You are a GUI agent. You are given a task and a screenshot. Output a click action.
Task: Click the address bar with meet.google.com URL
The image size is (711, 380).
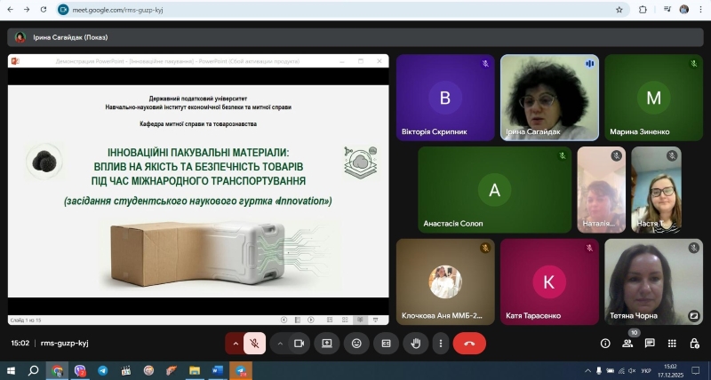[343, 10]
